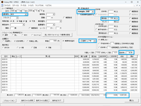Viewport: 141px width, 106px height.
Task: Select the 単勝率計算式 radio button
Action: 63,41
